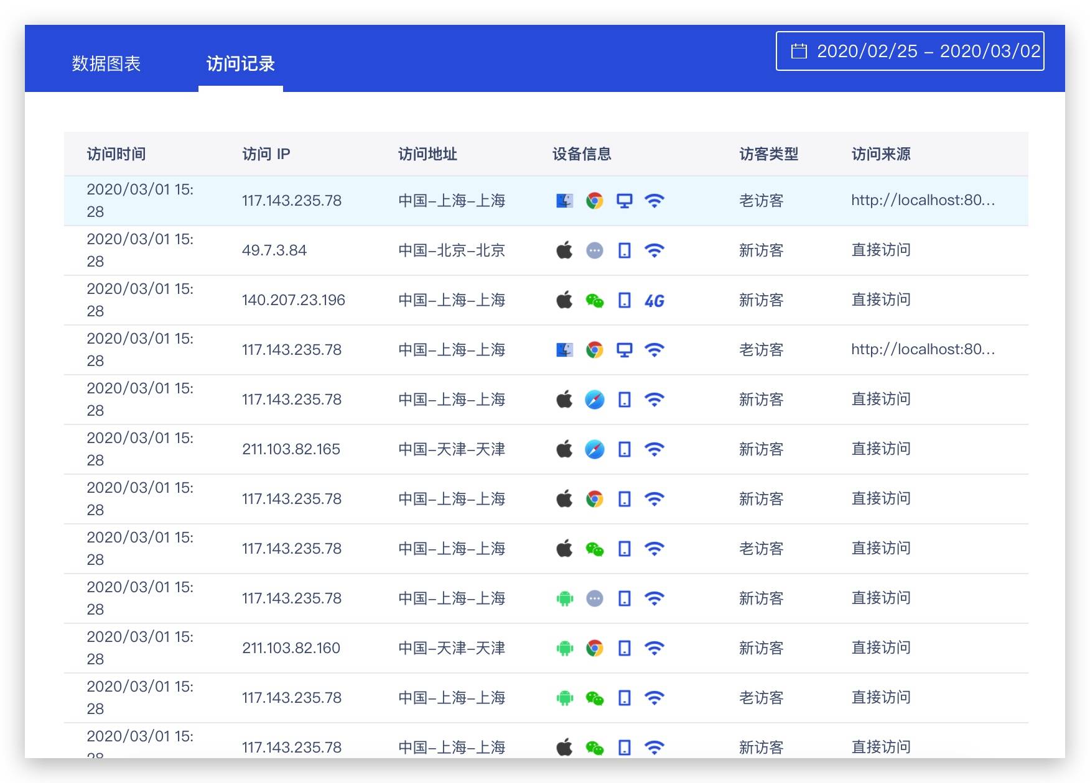Click the WiFi icon in the first row
The image size is (1090, 783).
pos(654,201)
